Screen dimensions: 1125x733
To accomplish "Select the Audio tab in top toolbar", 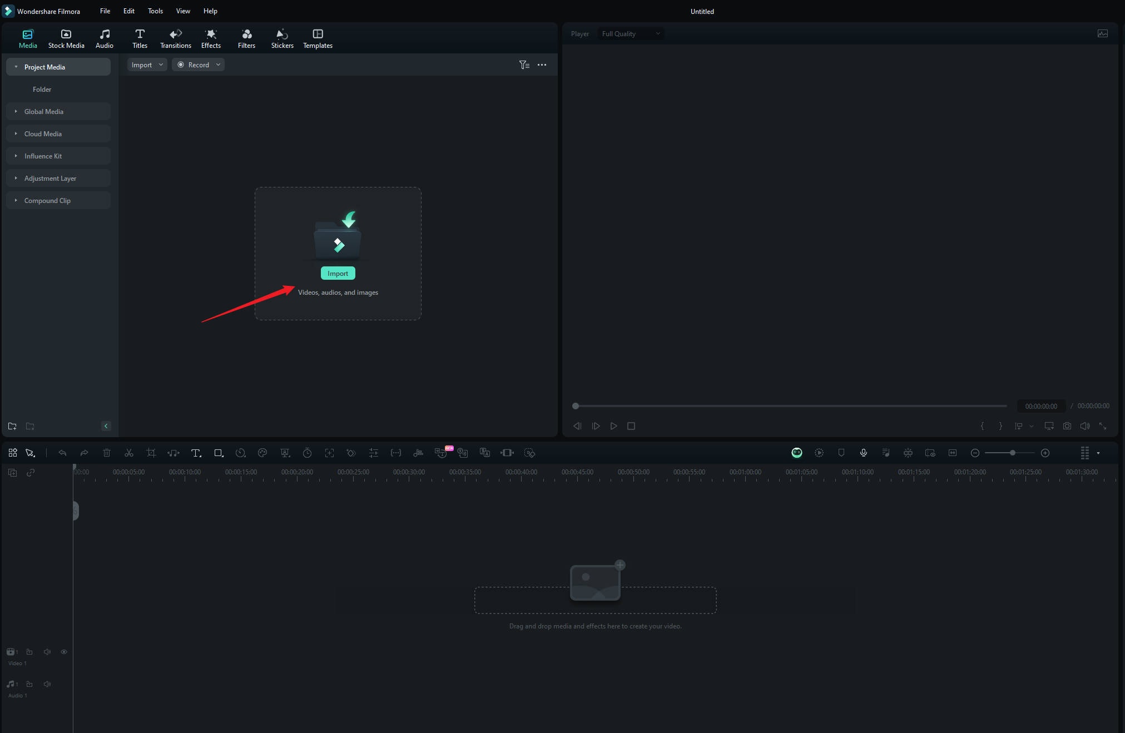I will coord(104,38).
